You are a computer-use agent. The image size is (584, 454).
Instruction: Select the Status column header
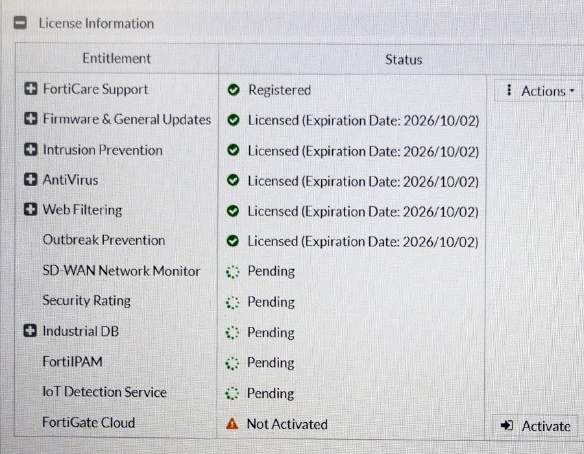[x=403, y=60]
